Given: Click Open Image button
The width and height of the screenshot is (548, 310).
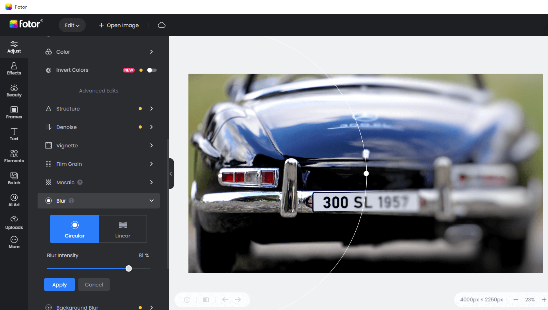Looking at the screenshot, I should (x=119, y=25).
